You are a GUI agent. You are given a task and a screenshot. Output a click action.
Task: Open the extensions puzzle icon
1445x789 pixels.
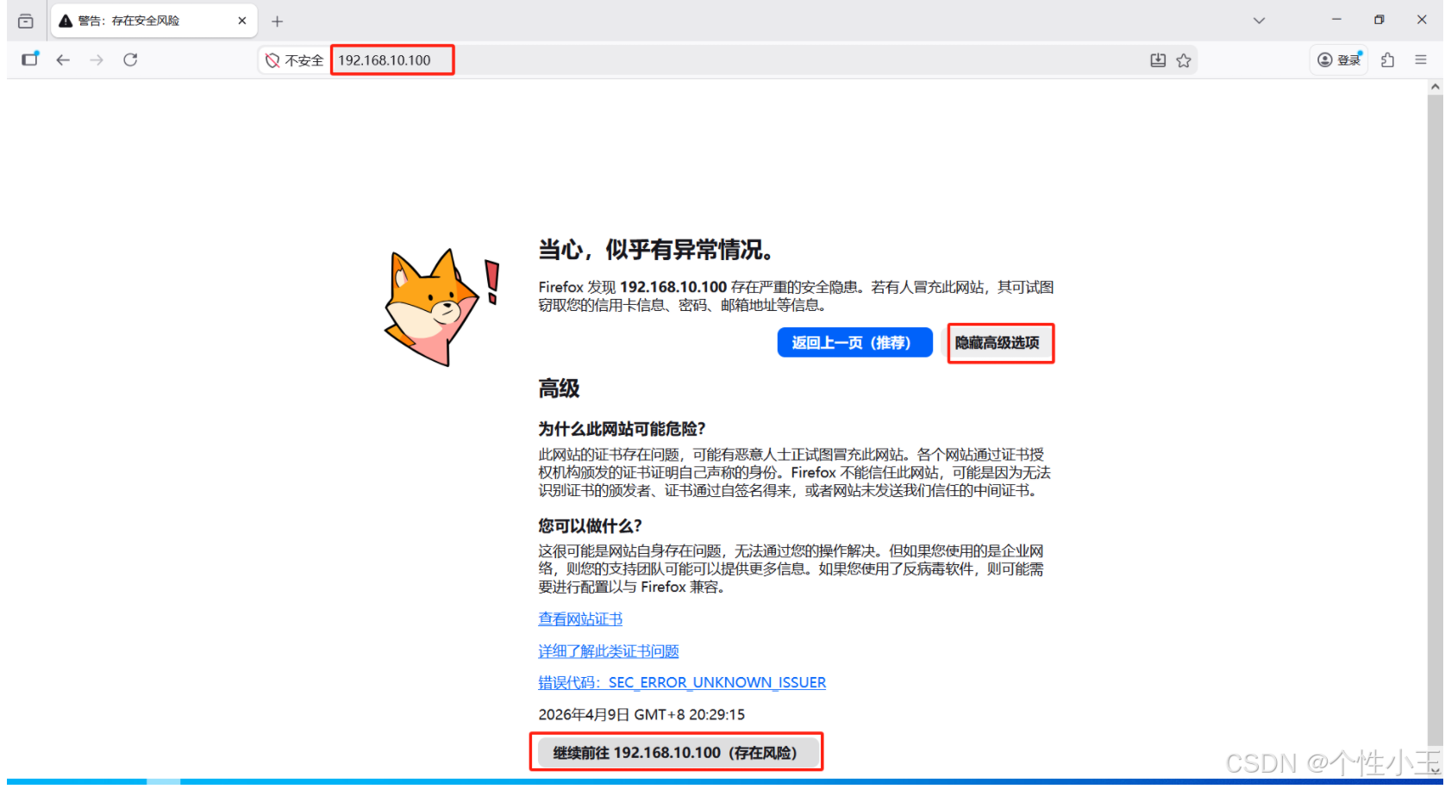(x=1387, y=59)
